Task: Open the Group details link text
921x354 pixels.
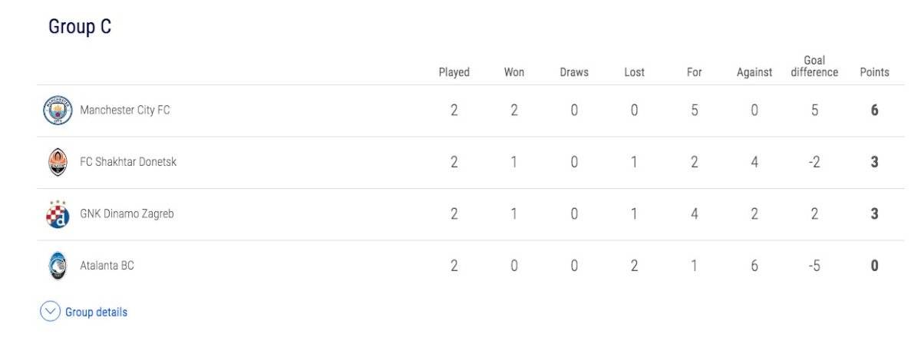Action: pyautogui.click(x=96, y=313)
